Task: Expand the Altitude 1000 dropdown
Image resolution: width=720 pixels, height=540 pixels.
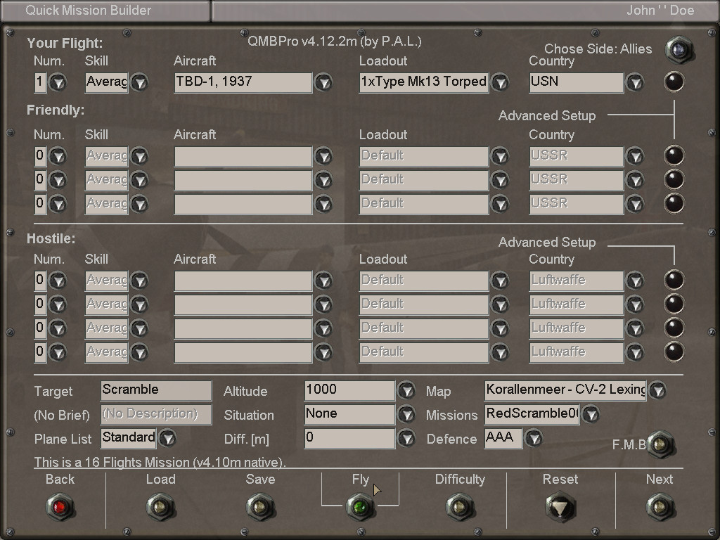Action: click(406, 390)
